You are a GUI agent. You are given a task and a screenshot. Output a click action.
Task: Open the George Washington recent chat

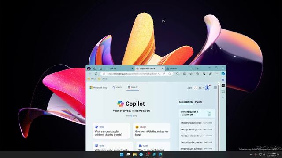(197, 129)
